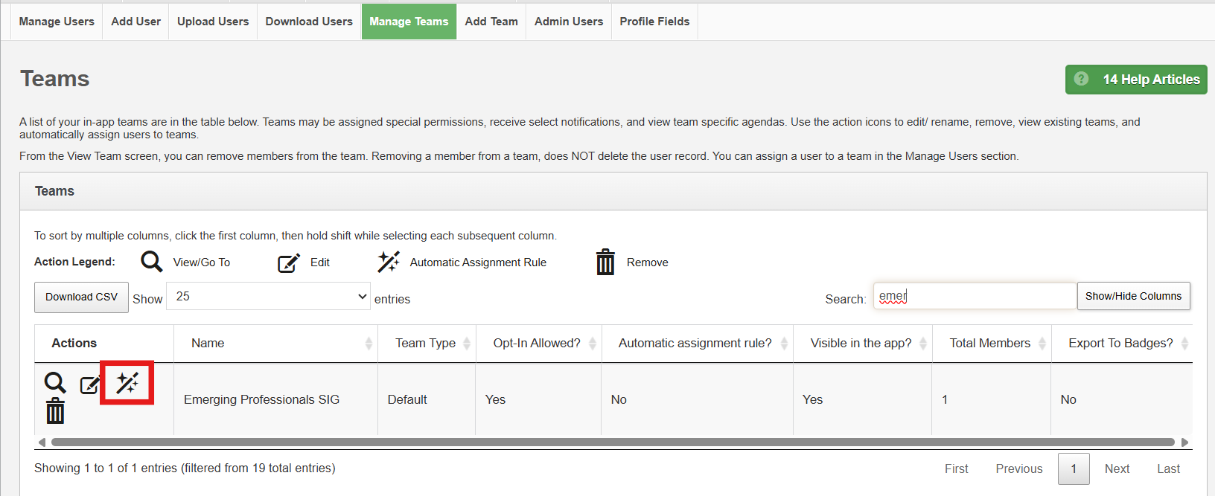Click the View/Go To magnifier for Emerging Professionals SIG
1215x496 pixels.
[x=55, y=382]
